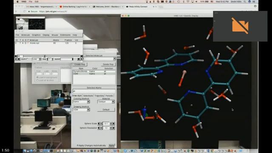This screenshot has width=272, height=153.
Task: Toggle the zoom checkbox
Action: point(27,59)
